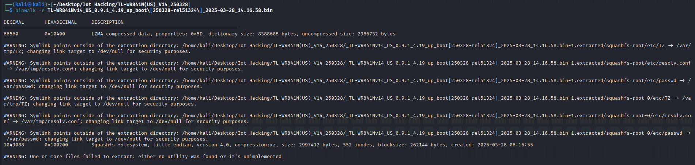Viewport: 695px width, 165px height.
Task: Click the 'Squashfs filesystem' text
Action: [119, 145]
